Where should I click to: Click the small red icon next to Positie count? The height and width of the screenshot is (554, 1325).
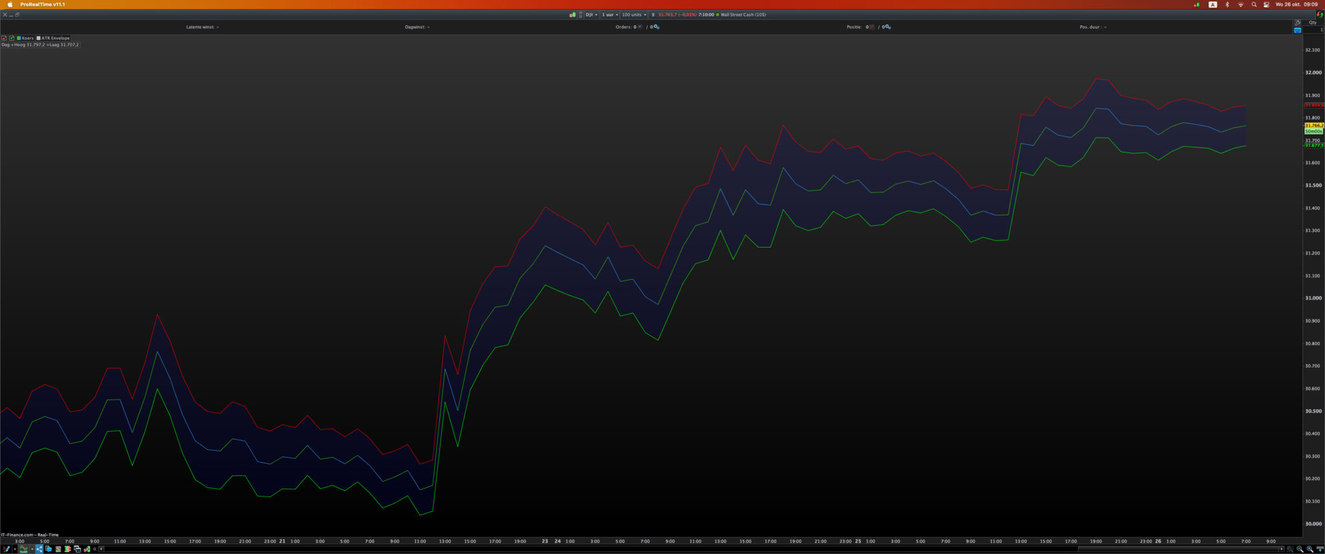click(872, 27)
